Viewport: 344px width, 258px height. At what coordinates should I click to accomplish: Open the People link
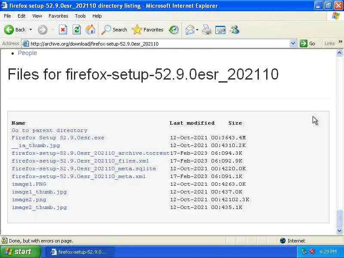coord(28,53)
